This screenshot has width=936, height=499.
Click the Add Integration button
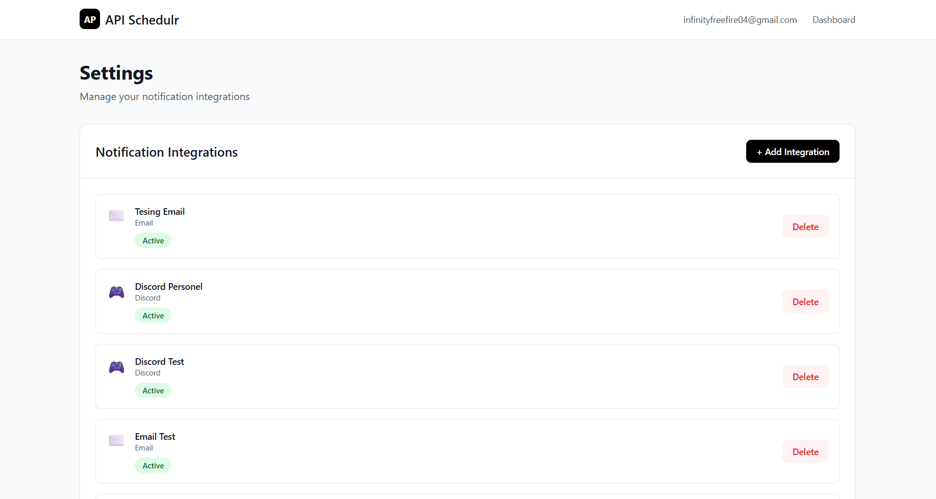click(x=792, y=151)
